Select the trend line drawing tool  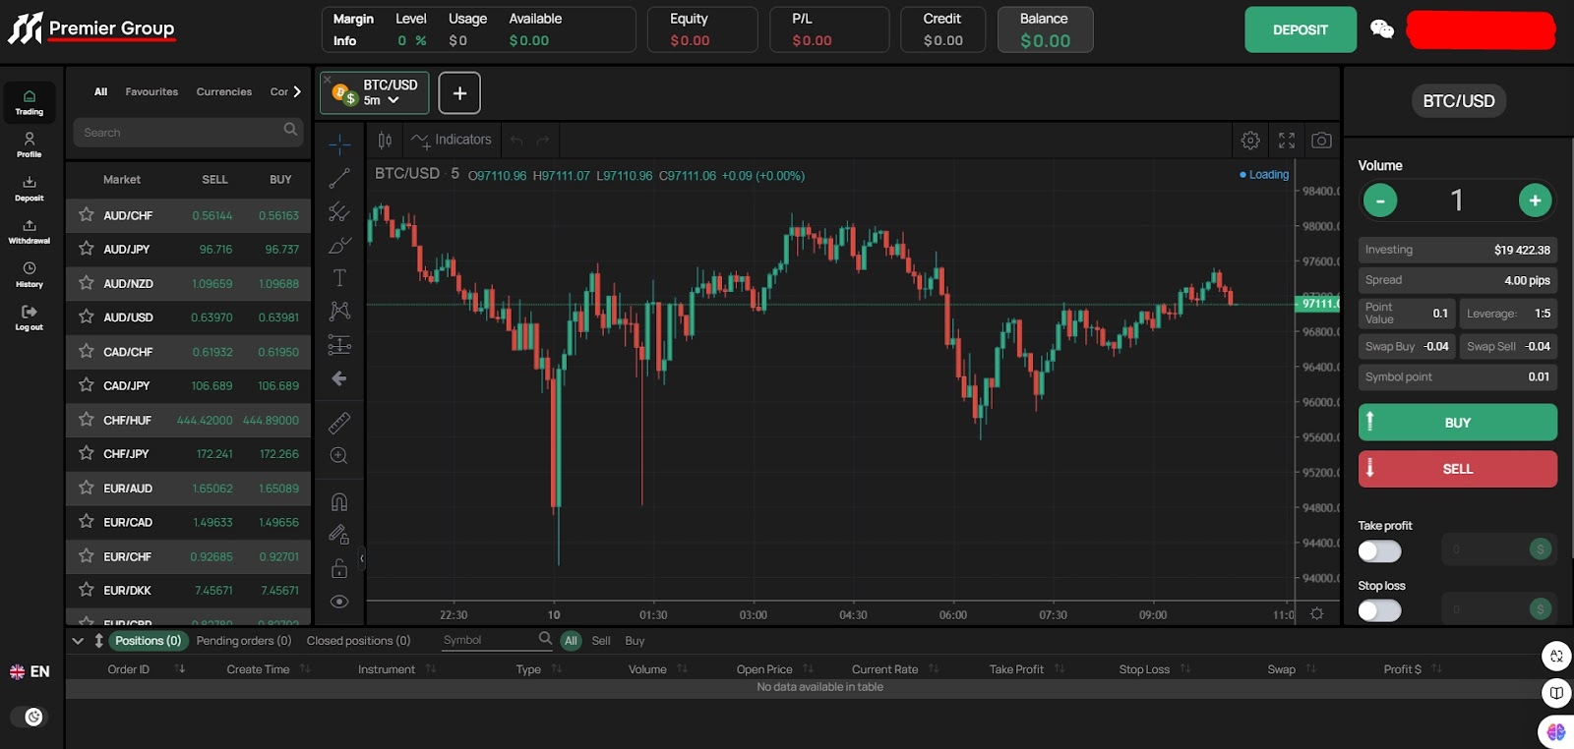tap(339, 178)
